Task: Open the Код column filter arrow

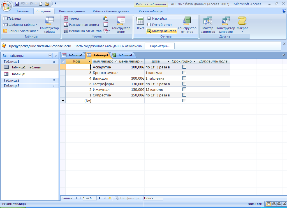Action: pos(89,61)
